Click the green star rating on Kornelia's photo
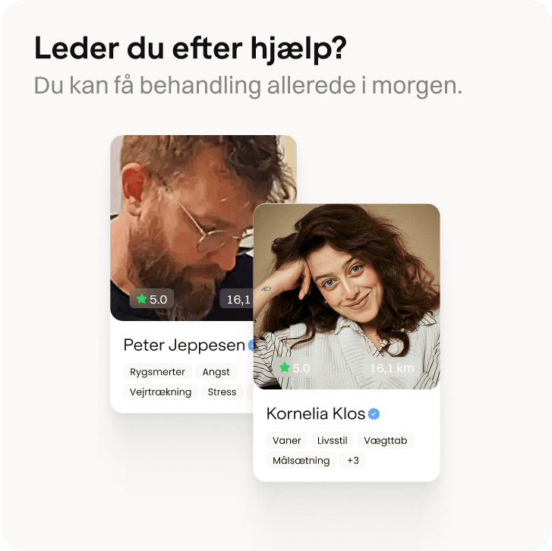 pos(295,367)
